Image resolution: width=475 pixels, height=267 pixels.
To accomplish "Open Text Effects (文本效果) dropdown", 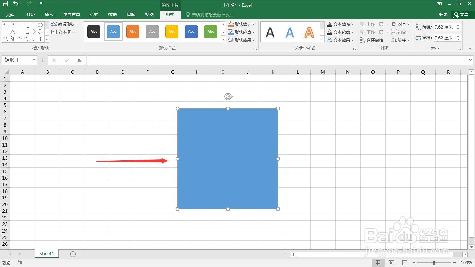I will point(340,40).
